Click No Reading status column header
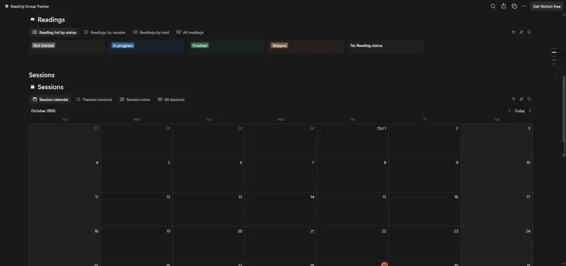The image size is (566, 266). tap(367, 45)
